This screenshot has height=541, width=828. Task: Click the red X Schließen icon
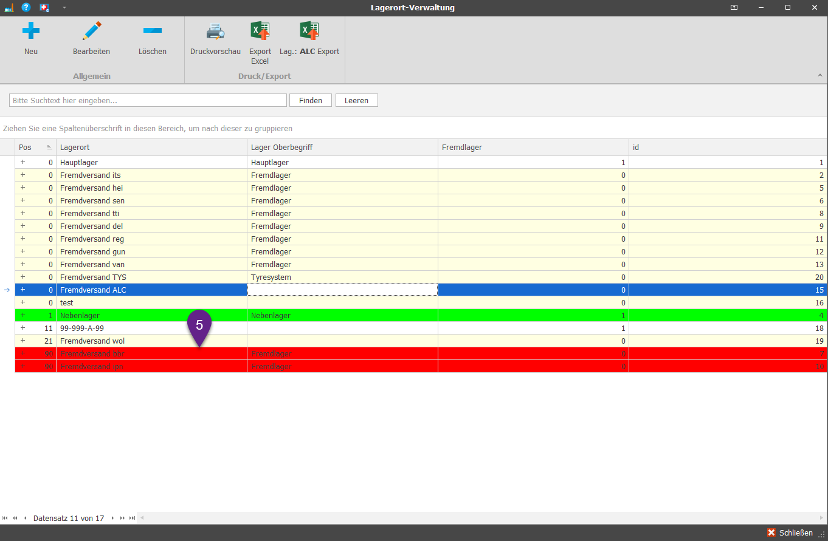click(x=771, y=532)
